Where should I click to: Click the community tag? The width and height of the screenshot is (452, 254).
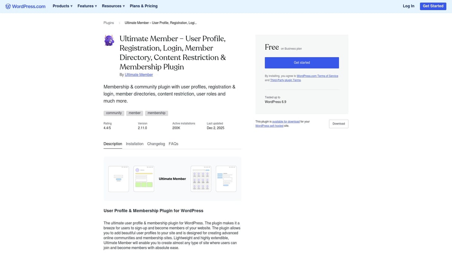(x=114, y=113)
